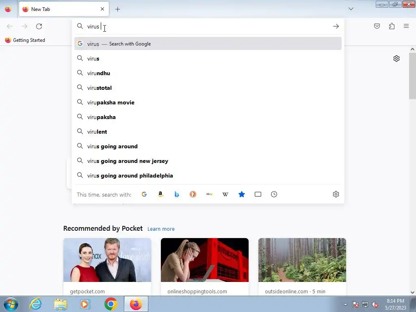Viewport: 416px width, 312px height.
Task: Click the Go arrow in address bar
Action: [x=336, y=26]
